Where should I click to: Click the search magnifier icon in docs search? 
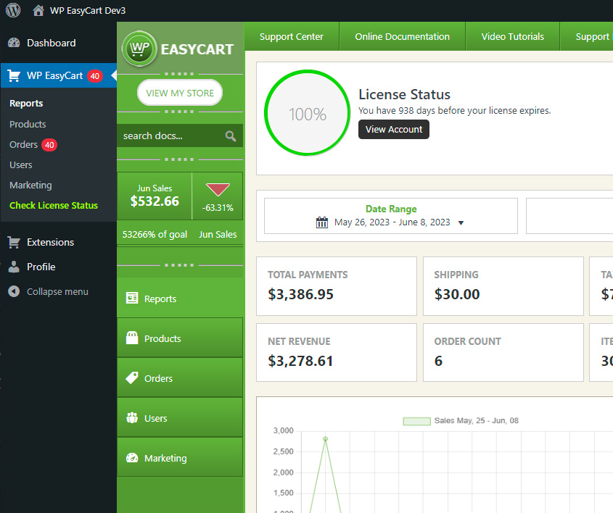click(x=231, y=135)
